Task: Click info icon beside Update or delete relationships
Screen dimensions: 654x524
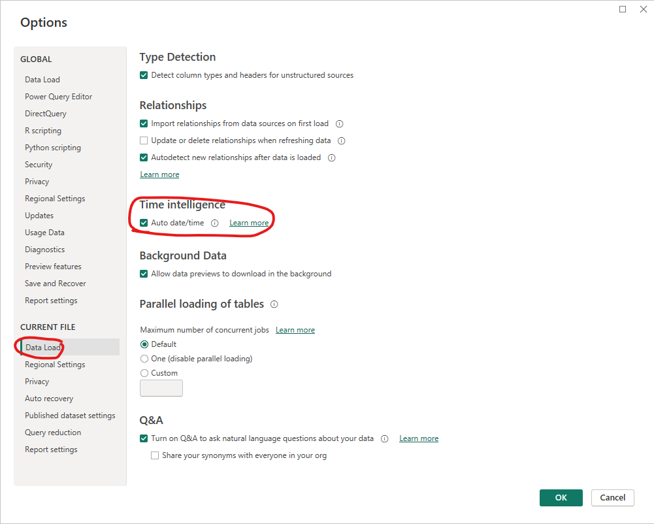Action: click(341, 141)
